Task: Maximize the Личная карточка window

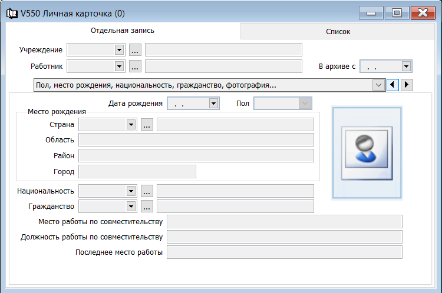Action: tap(397, 13)
